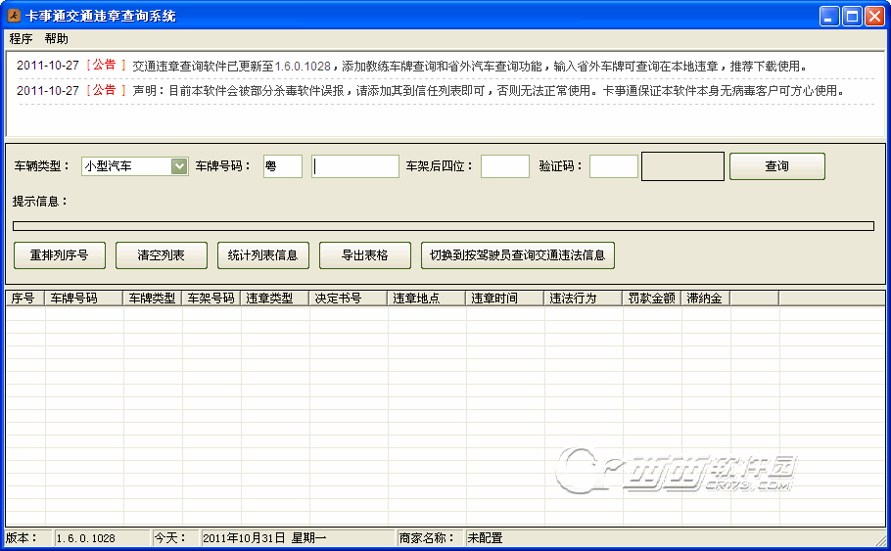The height and width of the screenshot is (551, 891).
Task: Click the app icon in the title bar
Action: tap(13, 16)
